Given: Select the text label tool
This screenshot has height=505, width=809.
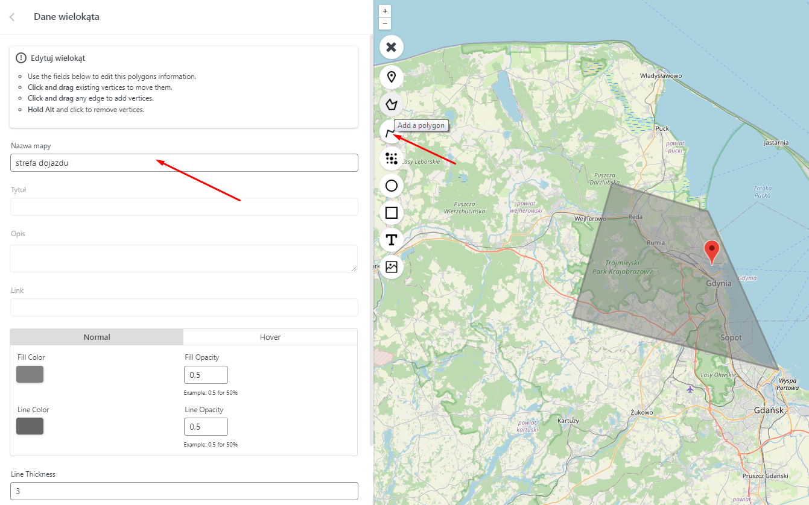Looking at the screenshot, I should (x=391, y=240).
